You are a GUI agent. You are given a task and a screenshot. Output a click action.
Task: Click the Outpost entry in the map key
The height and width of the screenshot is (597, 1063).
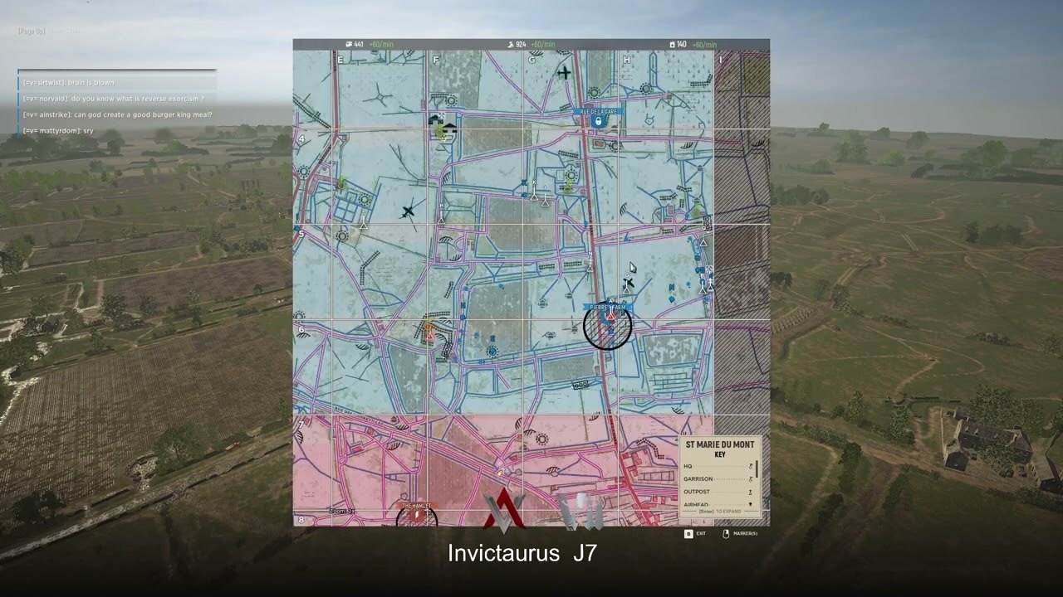point(718,492)
